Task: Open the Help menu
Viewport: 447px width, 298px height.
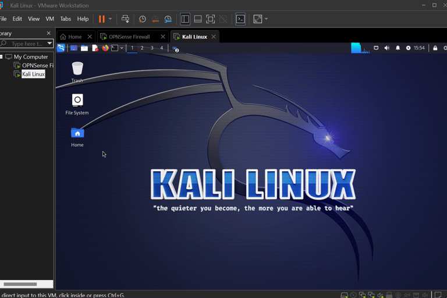Action: click(x=83, y=19)
